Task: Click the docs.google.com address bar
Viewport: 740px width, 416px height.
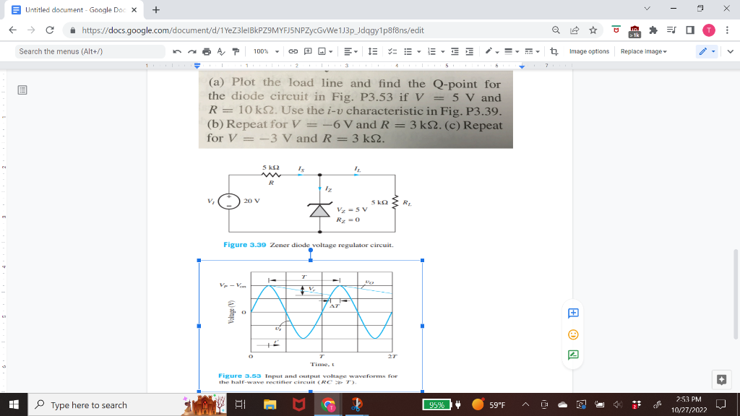Action: pos(252,30)
